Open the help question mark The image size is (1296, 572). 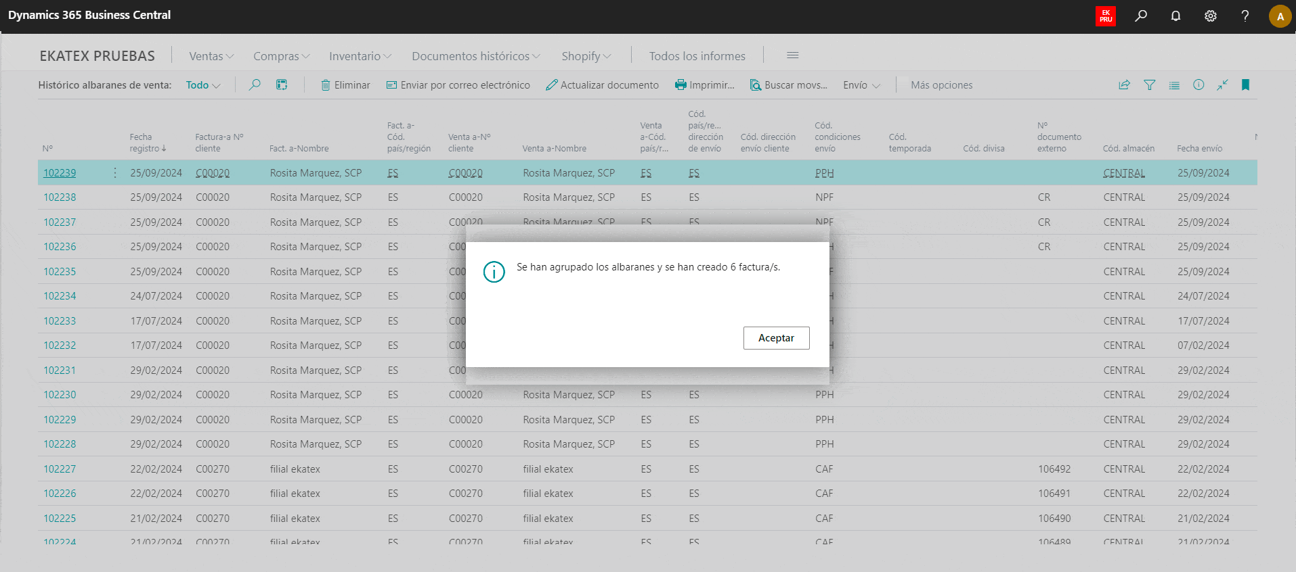tap(1245, 16)
